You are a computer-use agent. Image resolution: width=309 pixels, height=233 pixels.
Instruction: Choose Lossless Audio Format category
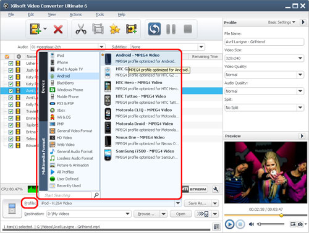pos(74,158)
